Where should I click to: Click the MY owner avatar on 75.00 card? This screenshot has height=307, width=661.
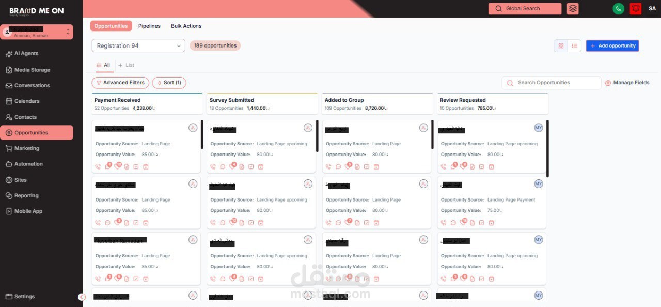coord(539,184)
